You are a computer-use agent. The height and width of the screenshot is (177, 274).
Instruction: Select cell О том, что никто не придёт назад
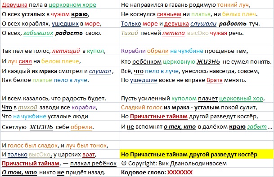pos(60,173)
